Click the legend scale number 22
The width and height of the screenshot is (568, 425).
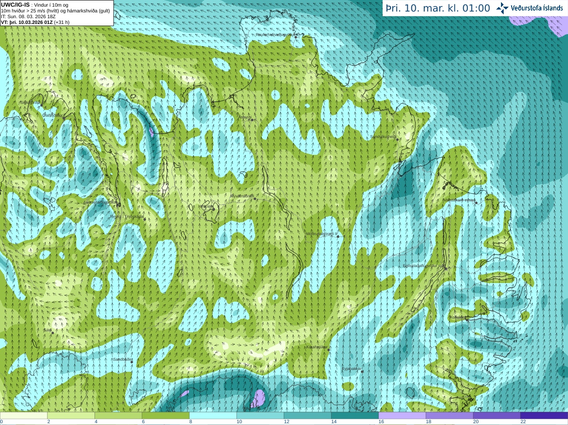click(x=523, y=422)
